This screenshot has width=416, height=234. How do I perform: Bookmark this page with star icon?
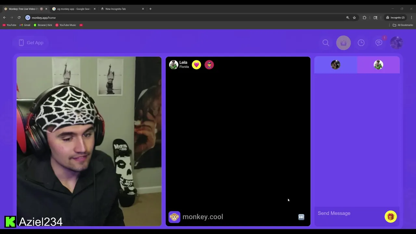coord(354,18)
